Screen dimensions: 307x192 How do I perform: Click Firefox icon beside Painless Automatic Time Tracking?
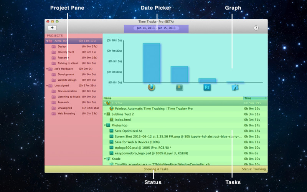[111, 108]
